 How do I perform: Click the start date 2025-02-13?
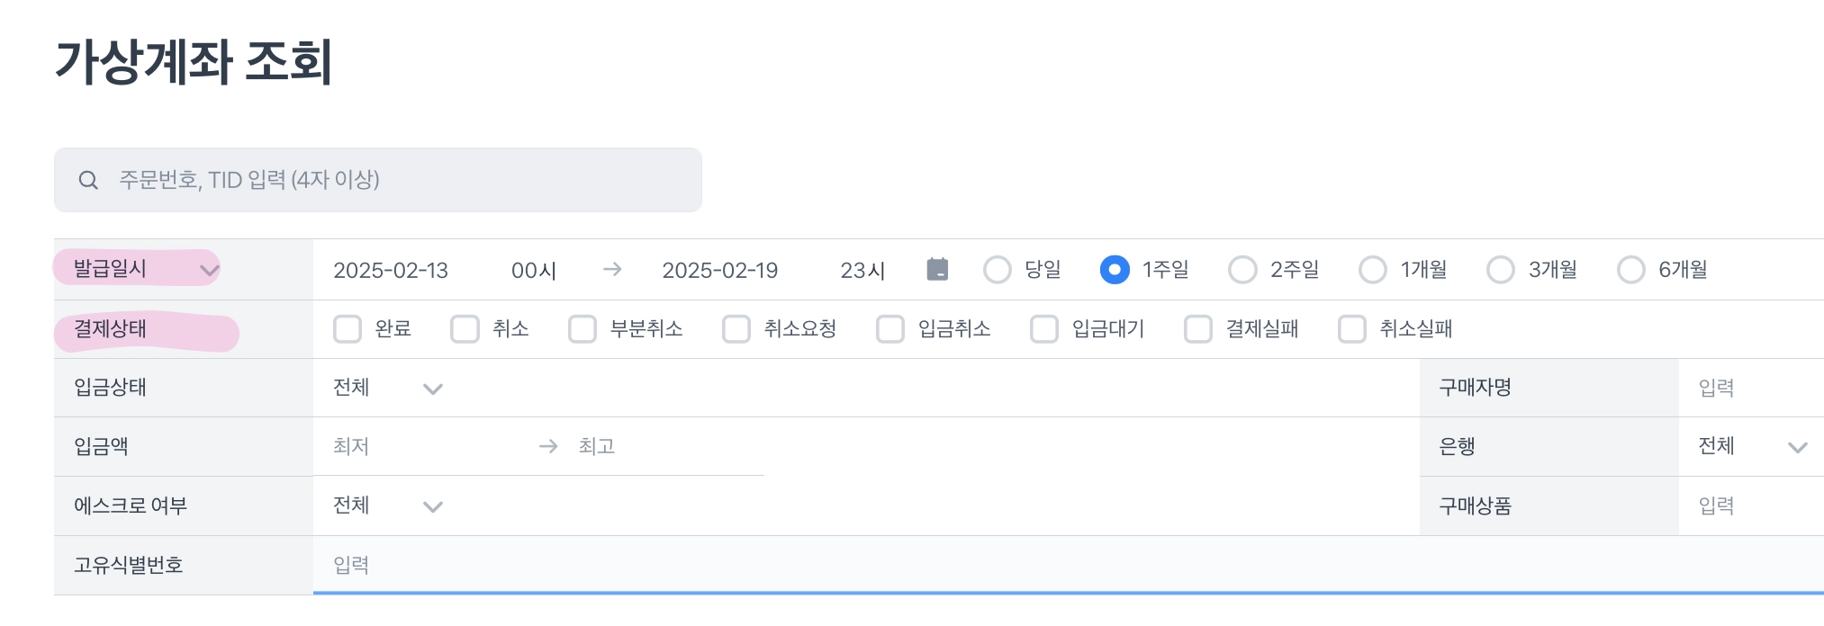click(391, 271)
